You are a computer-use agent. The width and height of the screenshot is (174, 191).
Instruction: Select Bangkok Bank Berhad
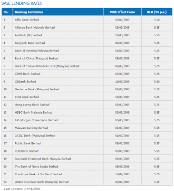coord(30,43)
